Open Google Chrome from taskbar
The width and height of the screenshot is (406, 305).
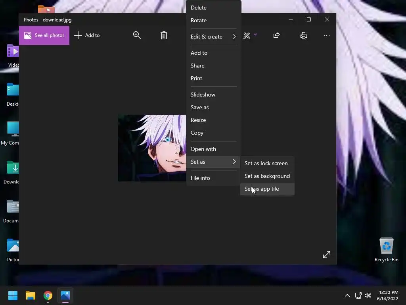(48, 295)
